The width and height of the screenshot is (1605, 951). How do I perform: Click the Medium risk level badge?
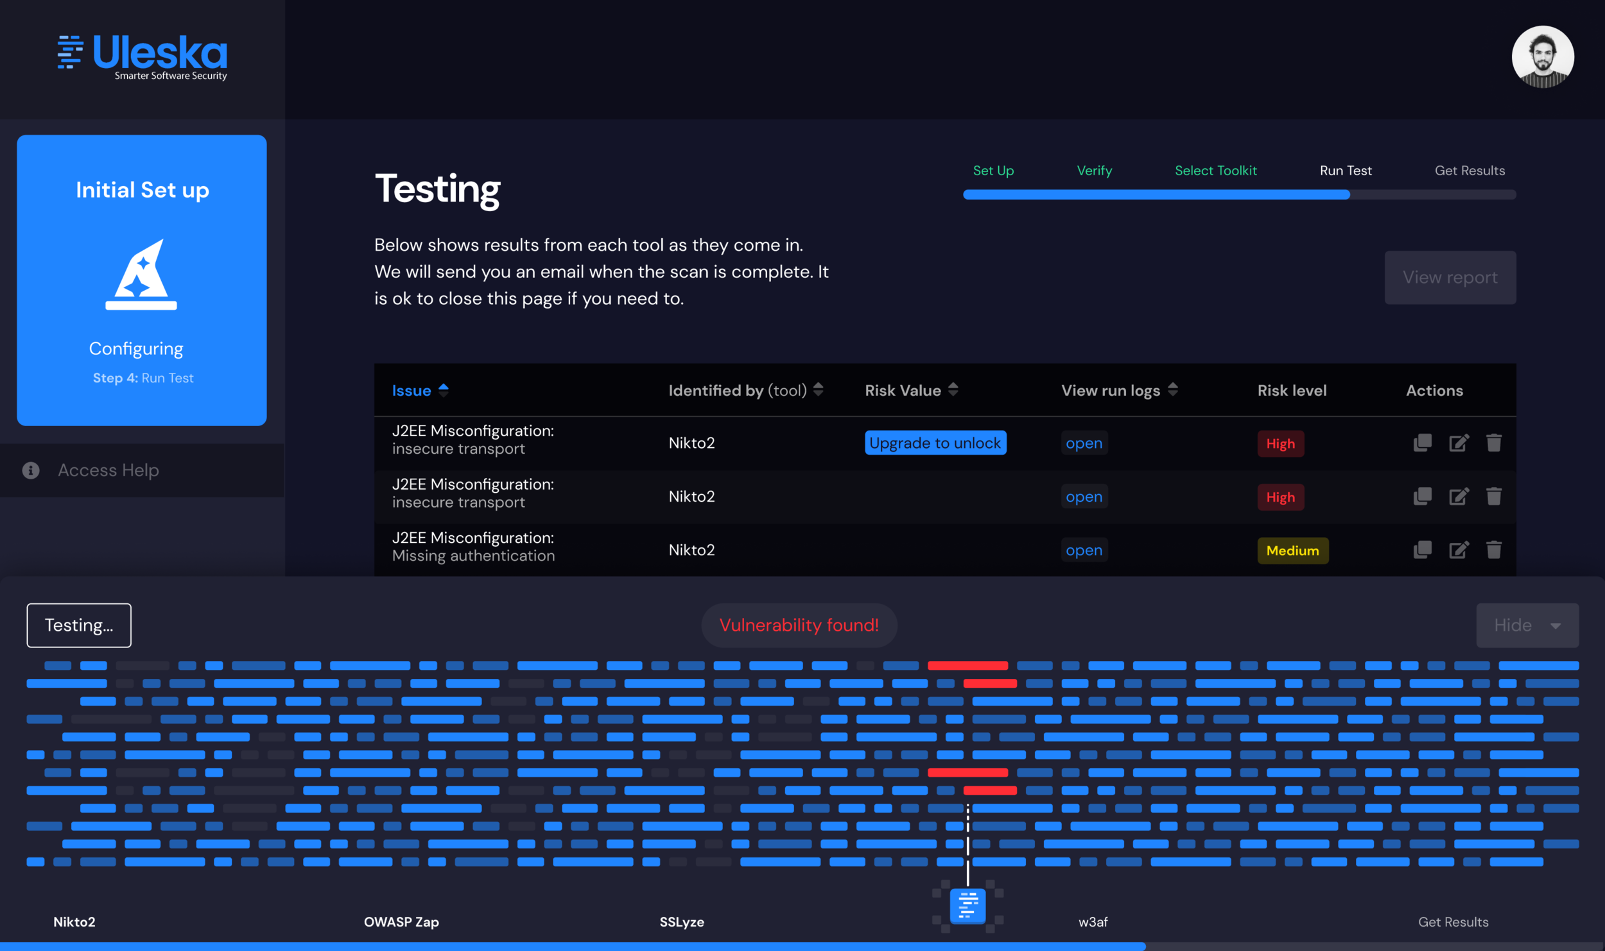tap(1292, 551)
